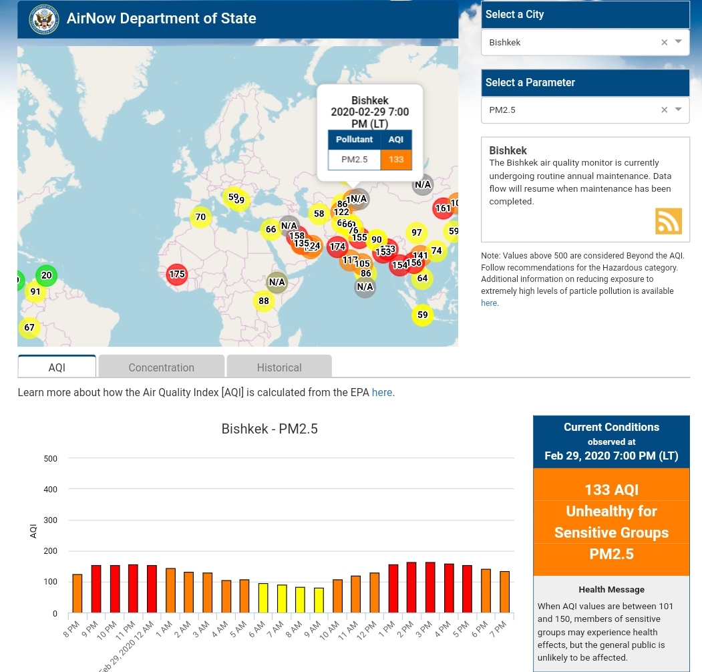Open the particle pollution exposure 'here' link
Screen dimensions: 702x672
(x=489, y=303)
